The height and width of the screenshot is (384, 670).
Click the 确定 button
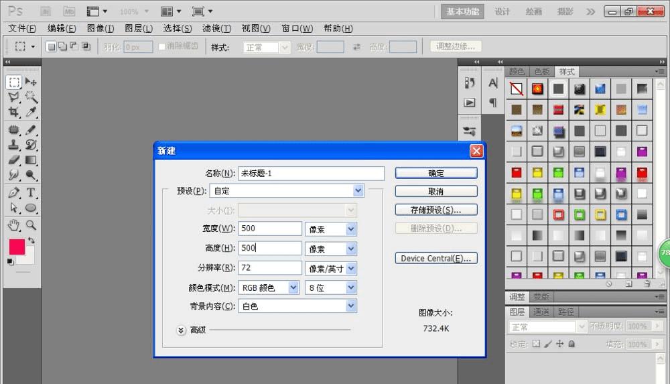coord(436,173)
